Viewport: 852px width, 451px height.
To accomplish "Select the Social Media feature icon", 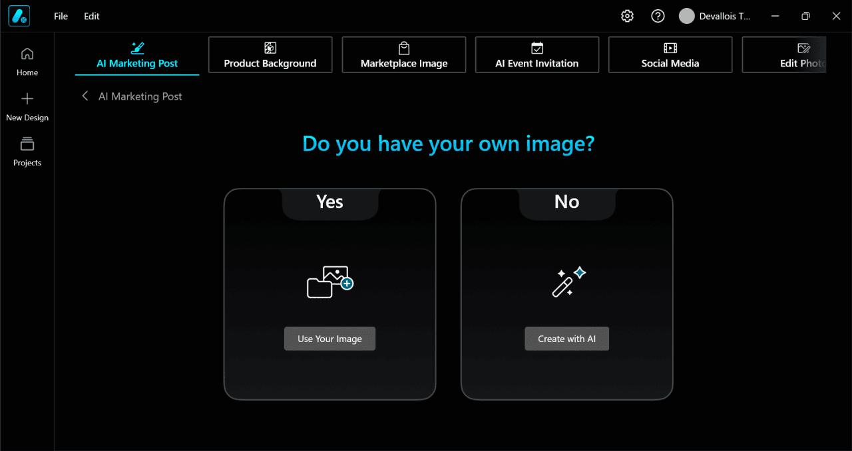I will click(670, 47).
